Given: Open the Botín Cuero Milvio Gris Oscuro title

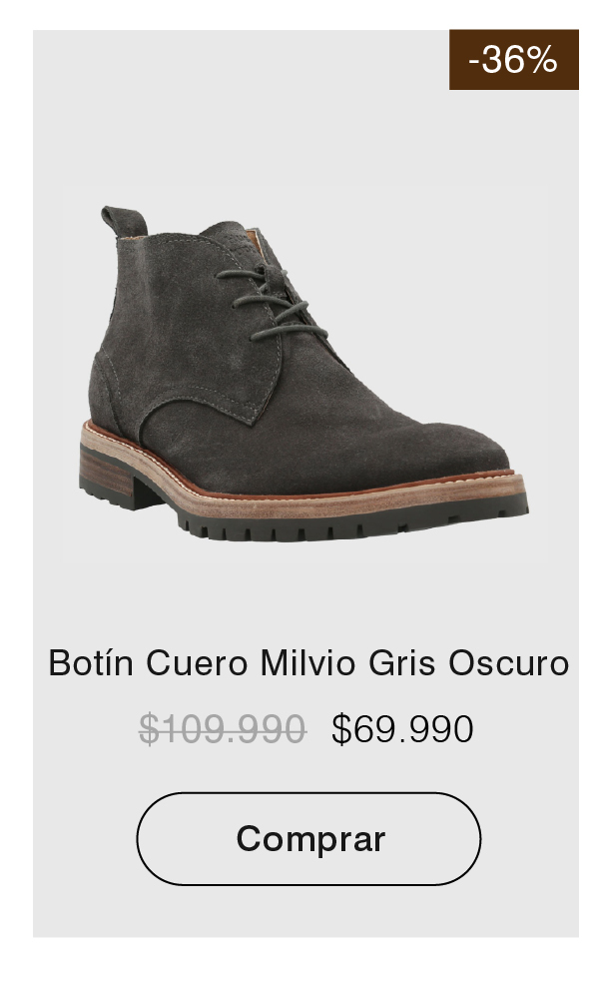Looking at the screenshot, I should (x=308, y=663).
